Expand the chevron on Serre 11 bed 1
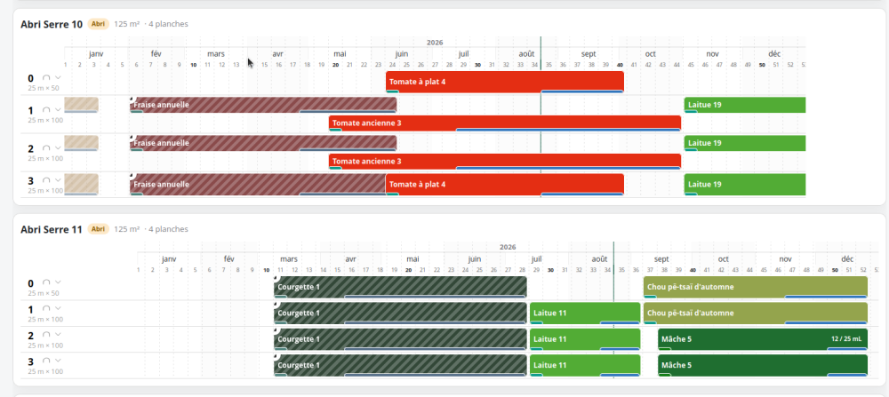Screen dimensions: 889x397 click(x=58, y=309)
